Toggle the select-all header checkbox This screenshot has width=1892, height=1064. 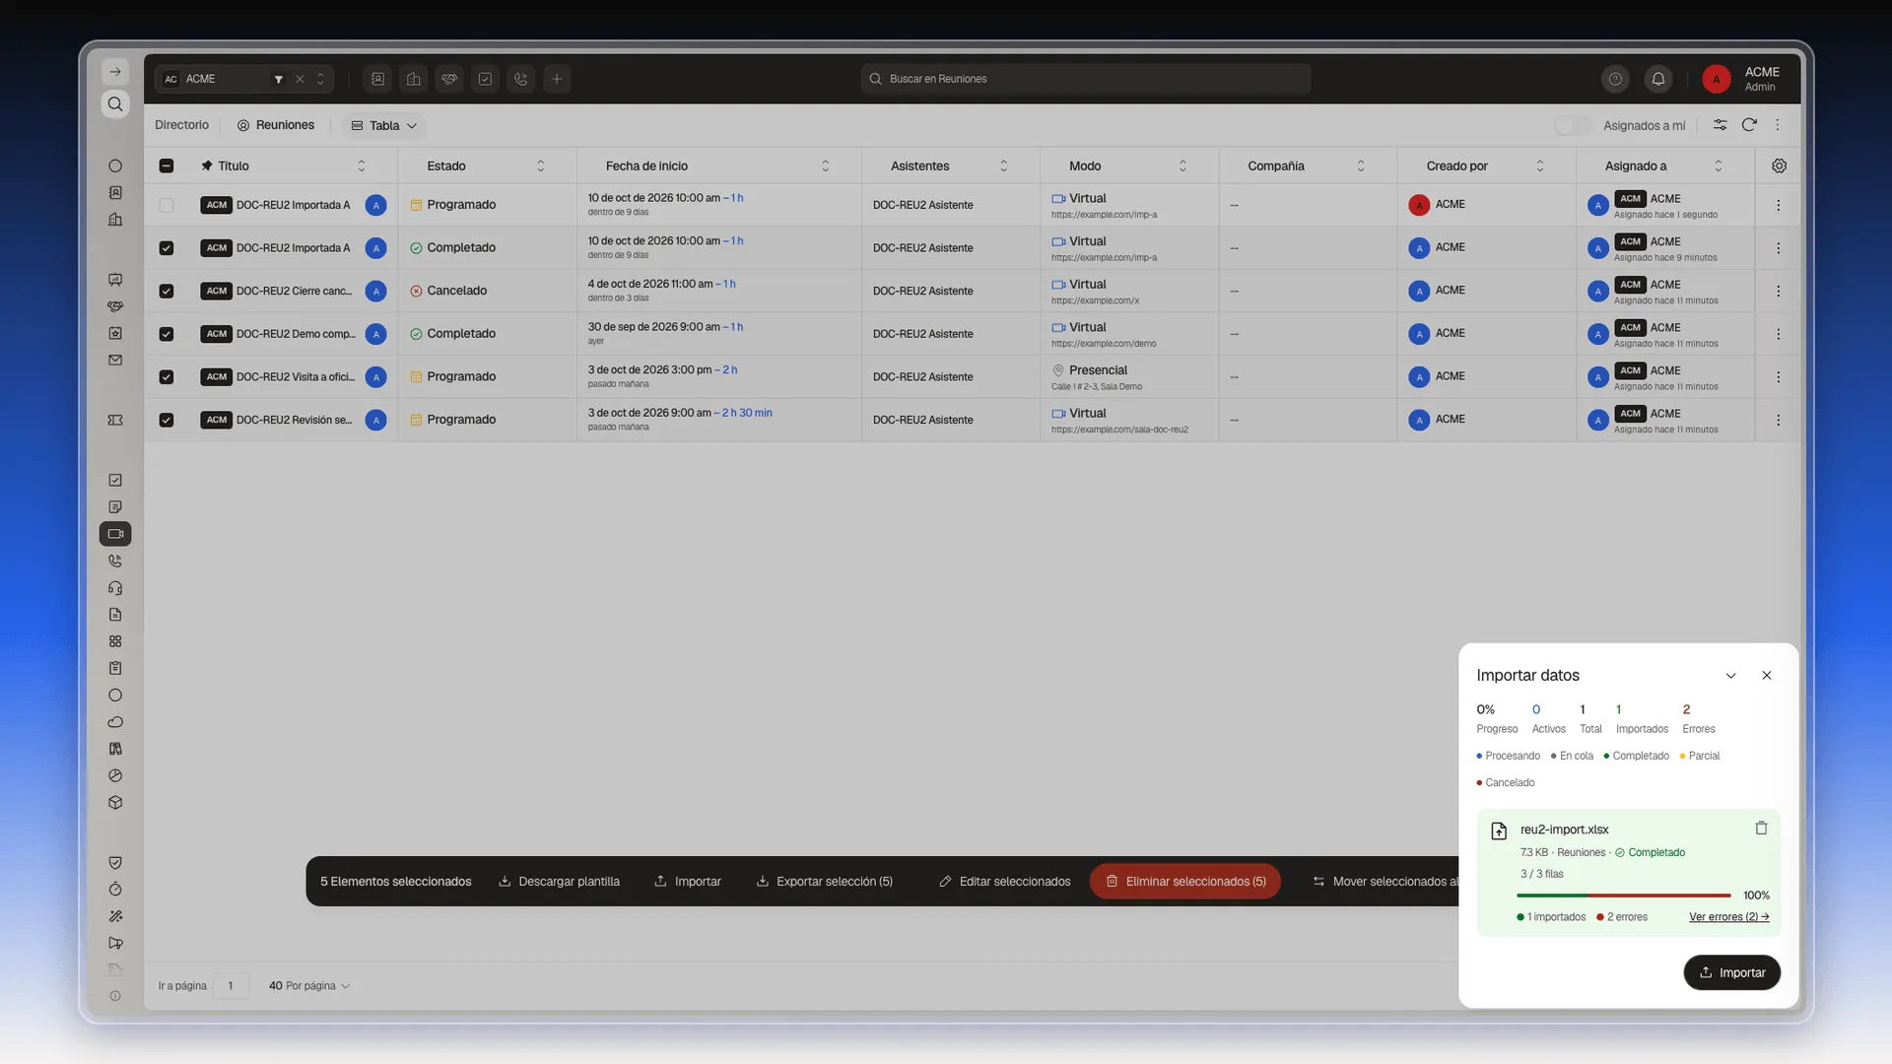pos(166,166)
